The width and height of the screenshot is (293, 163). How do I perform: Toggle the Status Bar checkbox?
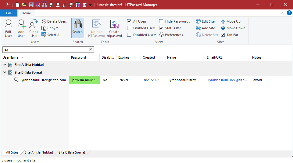click(x=161, y=28)
